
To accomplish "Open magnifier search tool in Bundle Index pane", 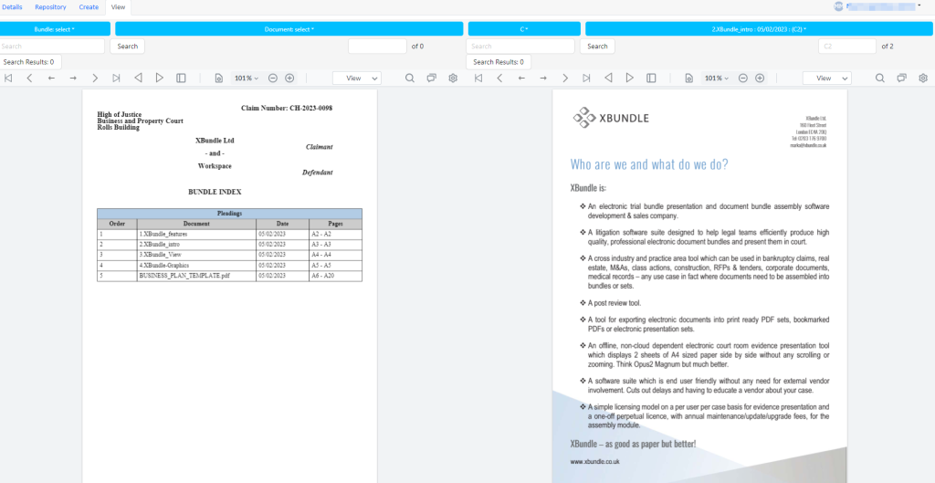I will (410, 79).
